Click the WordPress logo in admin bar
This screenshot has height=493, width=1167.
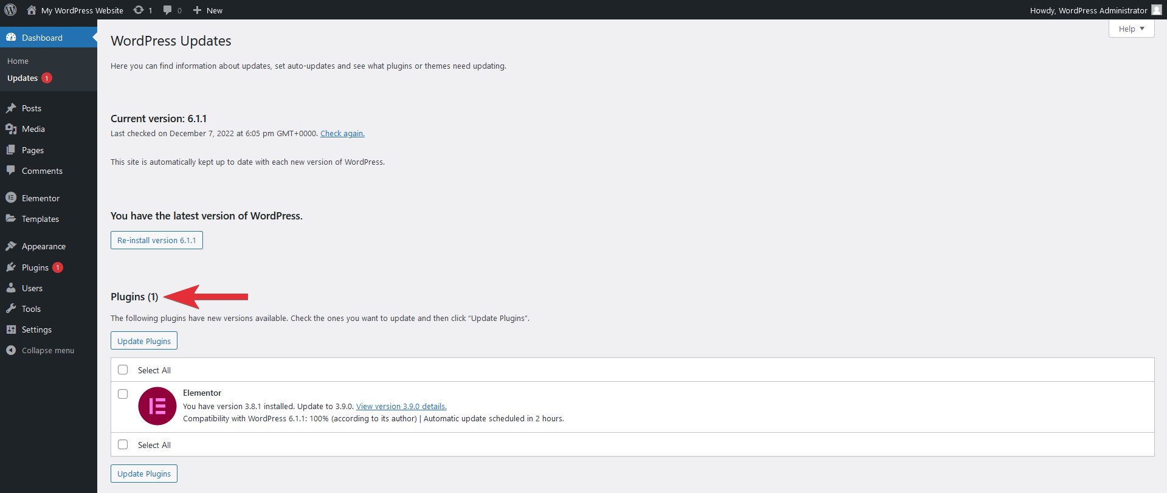point(10,10)
